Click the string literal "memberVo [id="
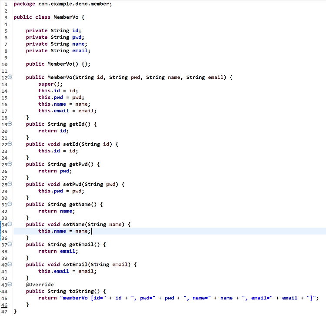Viewport: 326px width, 316px height. point(83,298)
